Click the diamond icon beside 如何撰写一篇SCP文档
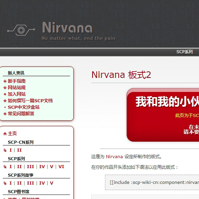Viewport: 199px width, 199px height. click(x=5, y=101)
